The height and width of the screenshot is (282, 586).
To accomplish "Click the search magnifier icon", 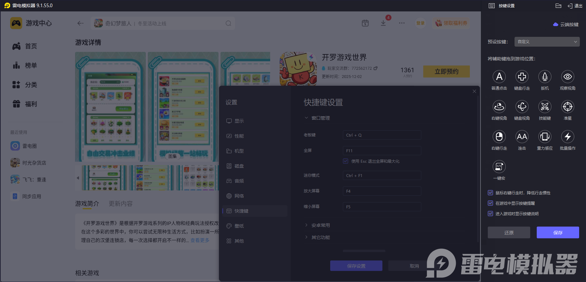I will pos(228,23).
